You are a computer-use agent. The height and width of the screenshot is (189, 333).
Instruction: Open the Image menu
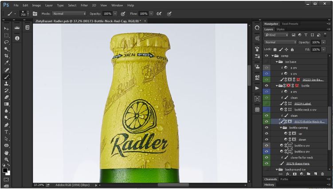pyautogui.click(x=36, y=5)
